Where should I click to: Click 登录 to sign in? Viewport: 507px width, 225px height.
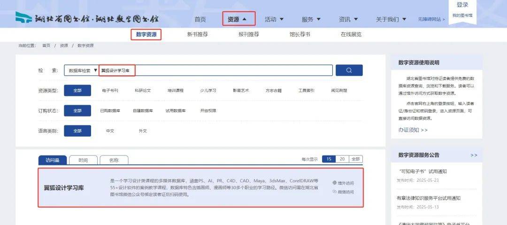point(462,5)
